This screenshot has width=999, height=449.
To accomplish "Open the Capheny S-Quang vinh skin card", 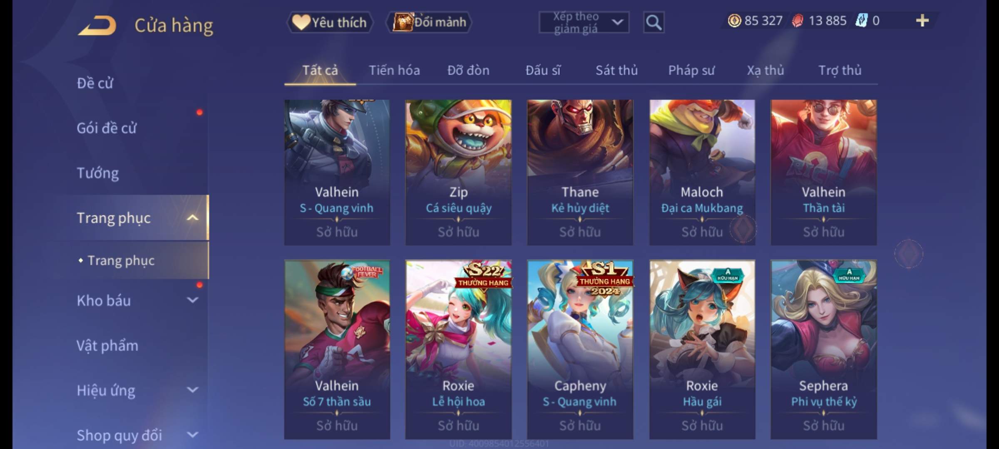I will 580,349.
